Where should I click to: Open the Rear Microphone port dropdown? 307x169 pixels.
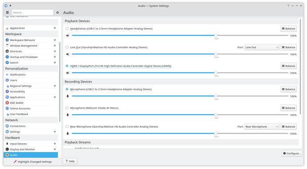click(x=262, y=127)
